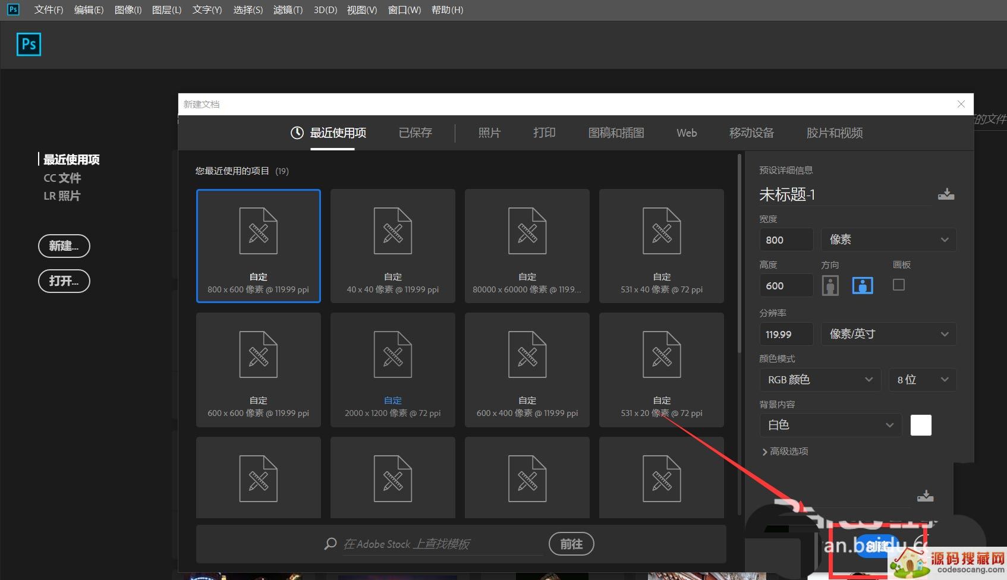This screenshot has width=1007, height=580.
Task: Open the 滤镜(T) menu
Action: (x=288, y=10)
